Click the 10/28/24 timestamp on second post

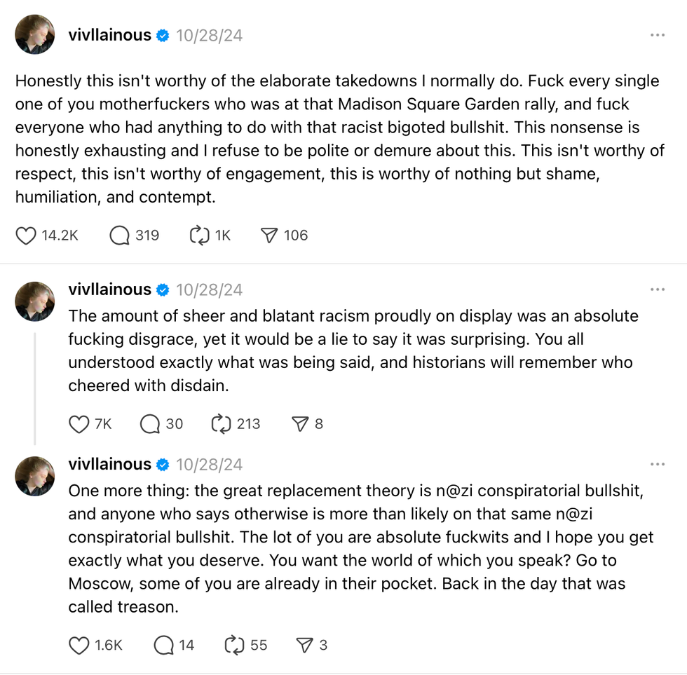coord(209,289)
